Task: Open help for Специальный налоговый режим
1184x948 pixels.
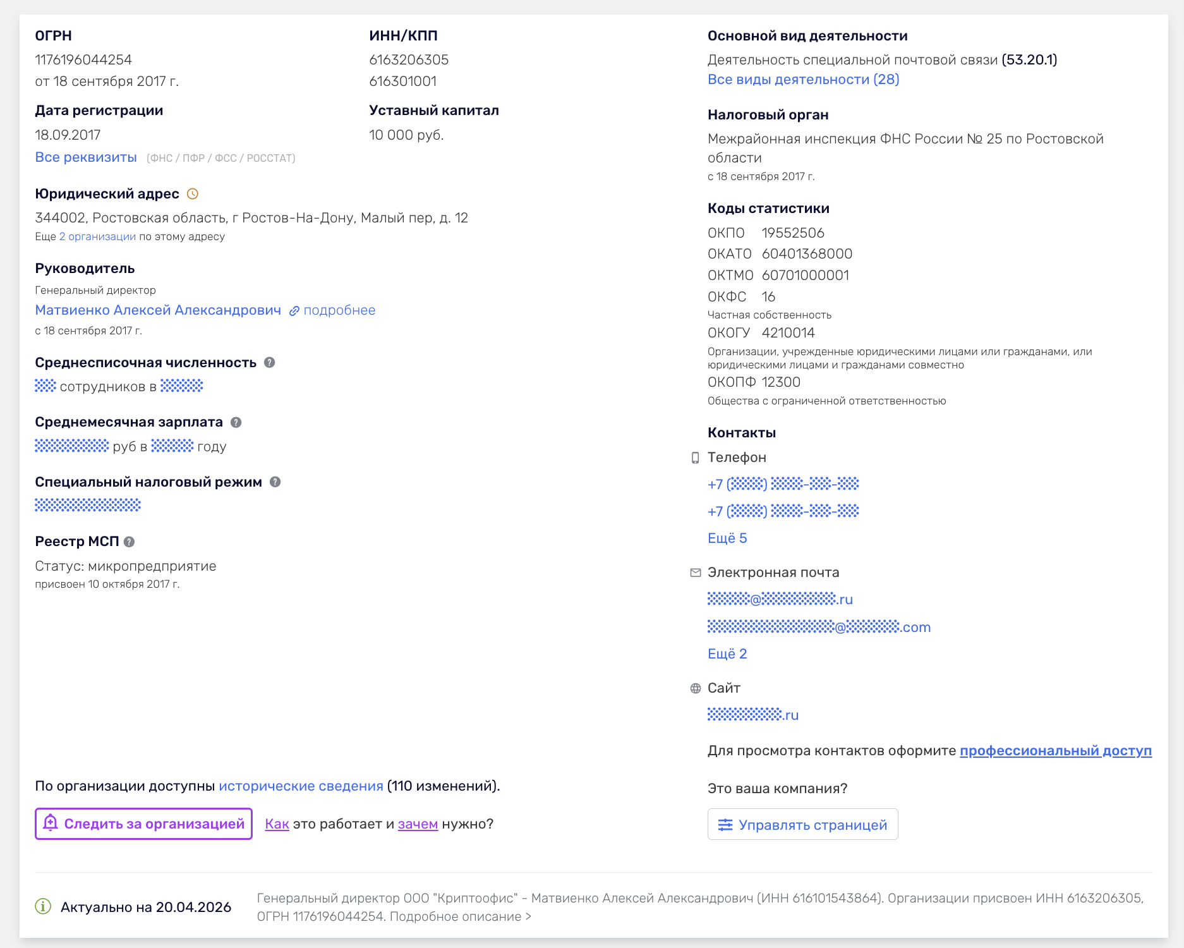Action: 275,482
